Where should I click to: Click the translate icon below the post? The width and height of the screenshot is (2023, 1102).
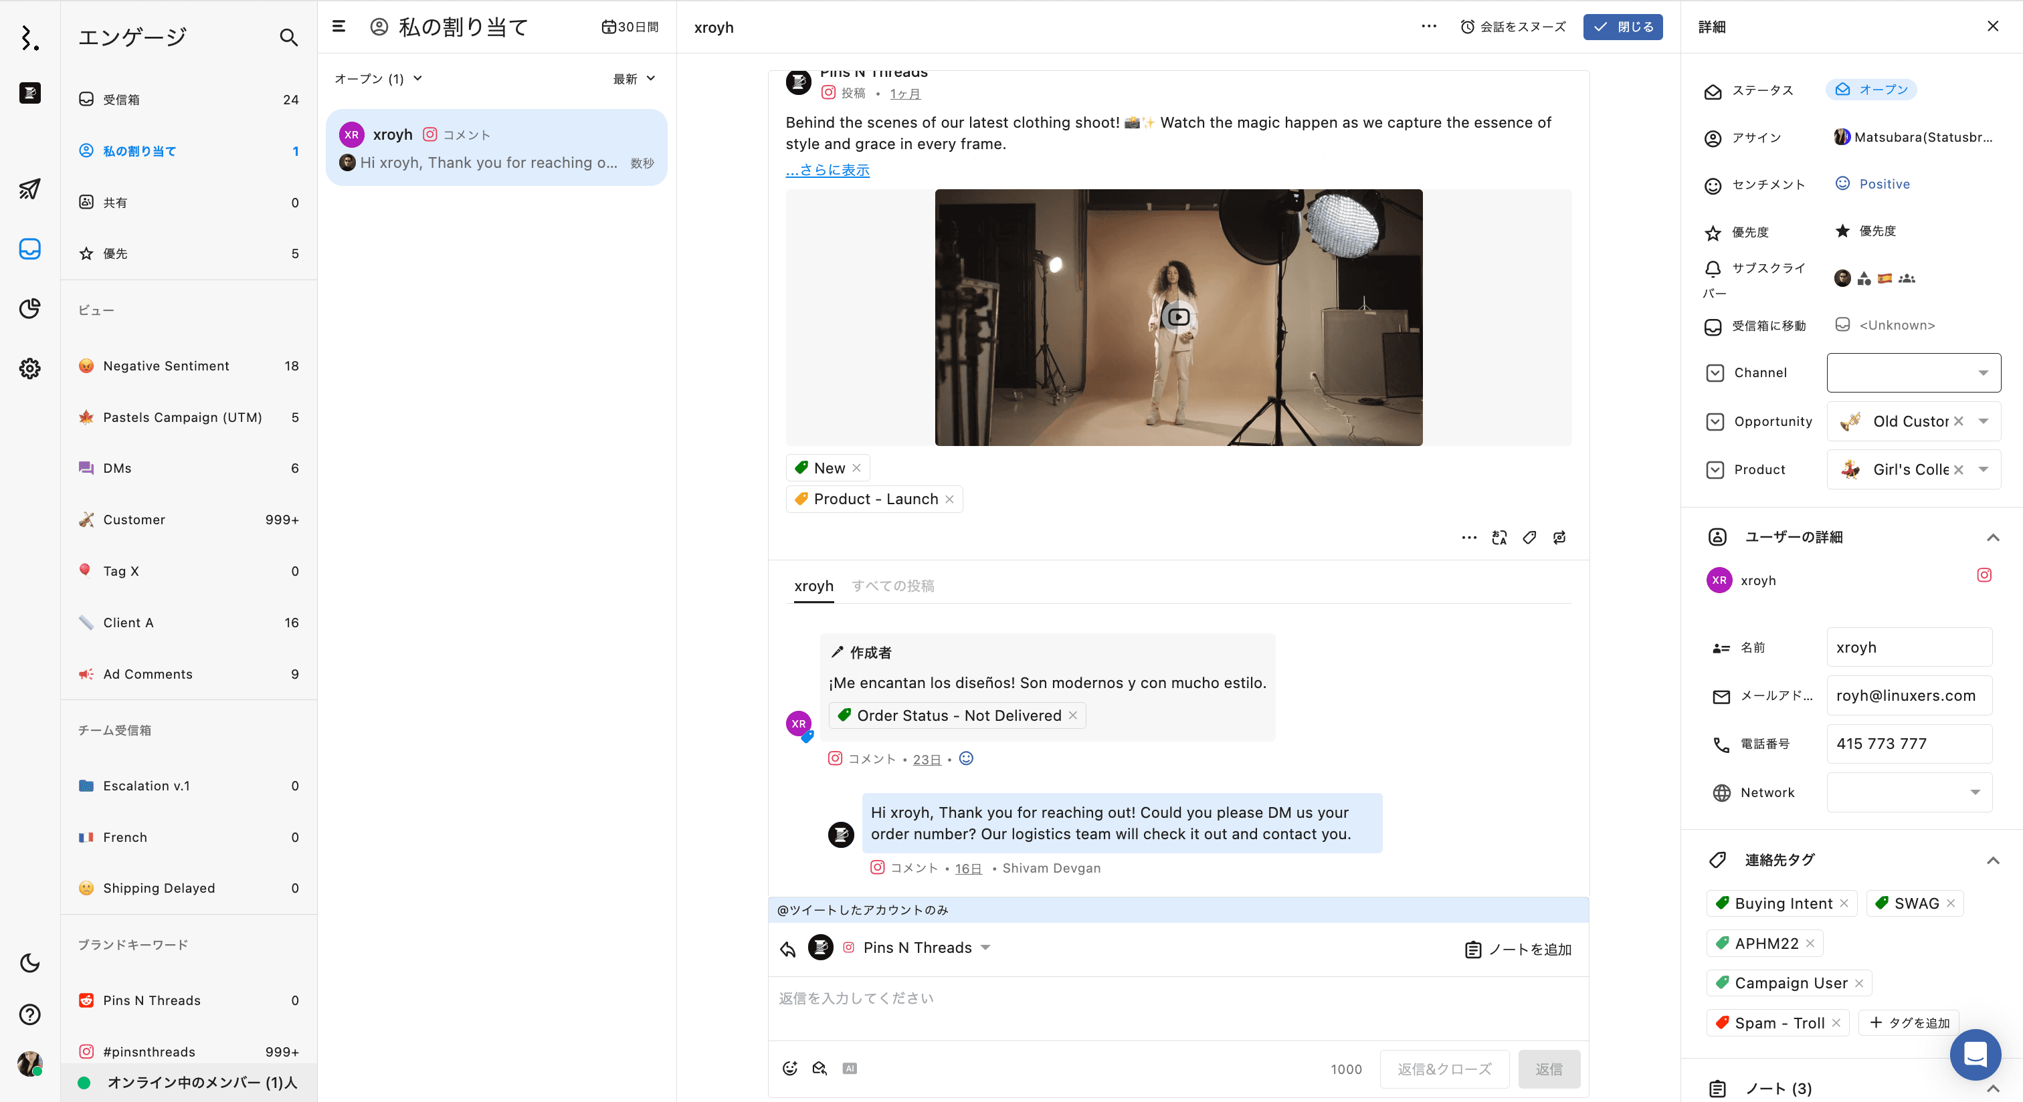(1499, 538)
